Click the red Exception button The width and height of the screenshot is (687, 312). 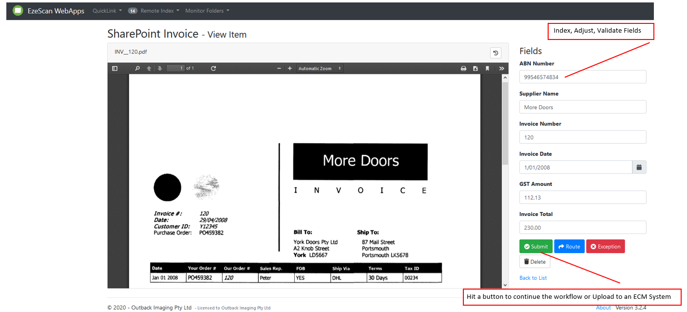click(606, 247)
